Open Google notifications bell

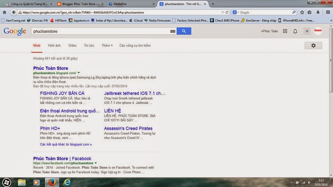tap(295, 31)
